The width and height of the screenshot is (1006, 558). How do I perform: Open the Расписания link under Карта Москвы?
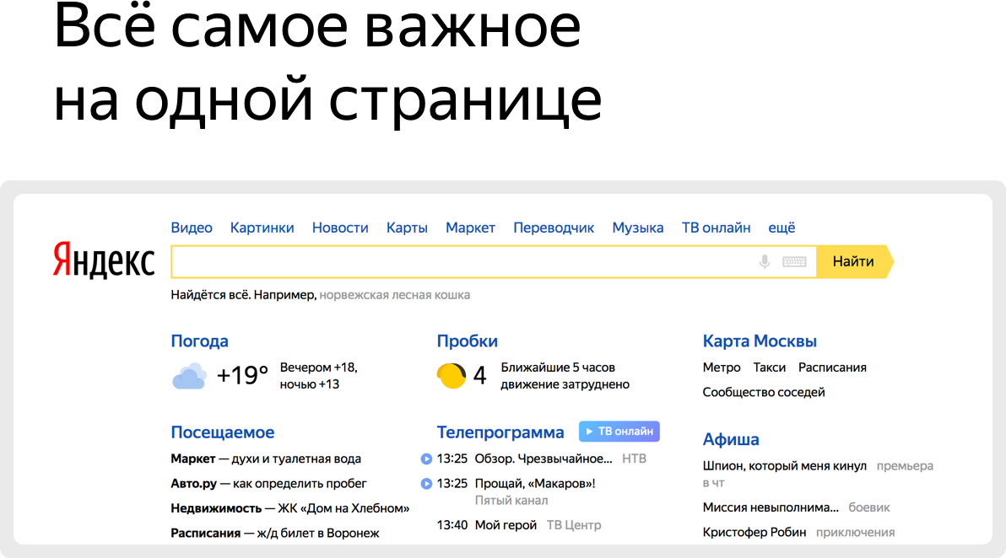pos(832,368)
